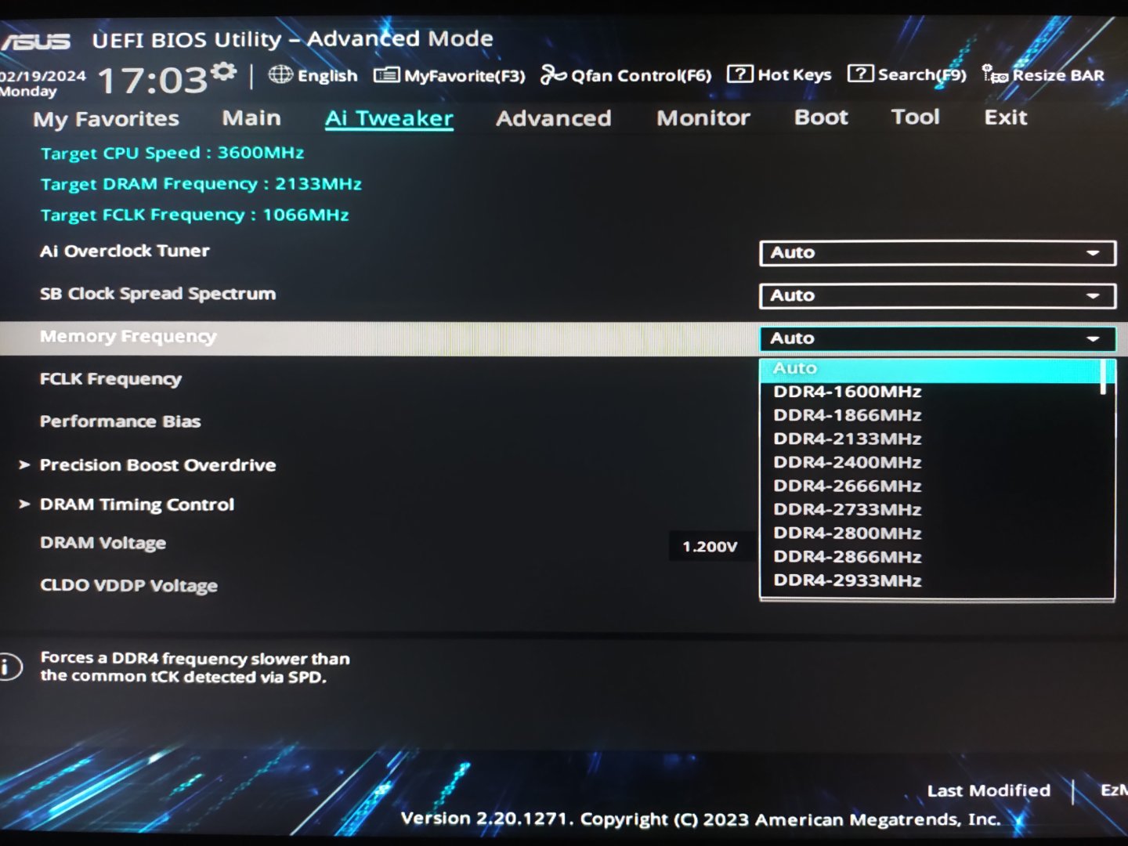Open the Tool tab
The width and height of the screenshot is (1128, 846).
point(915,117)
